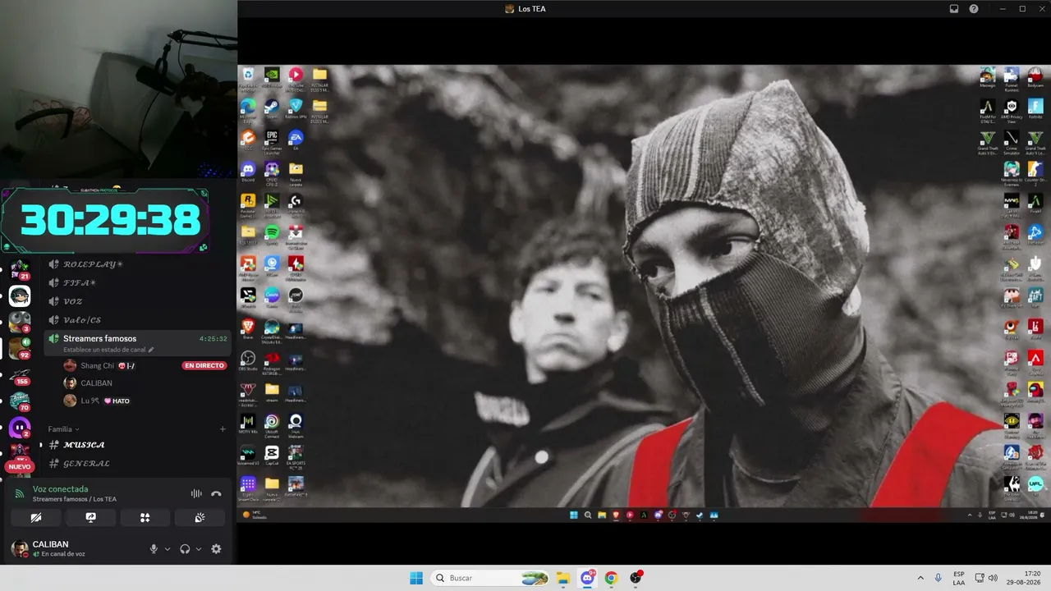Screen dimensions: 1051x591
Task: Open the Streamers famosos voice channel
Action: [x=135, y=342]
